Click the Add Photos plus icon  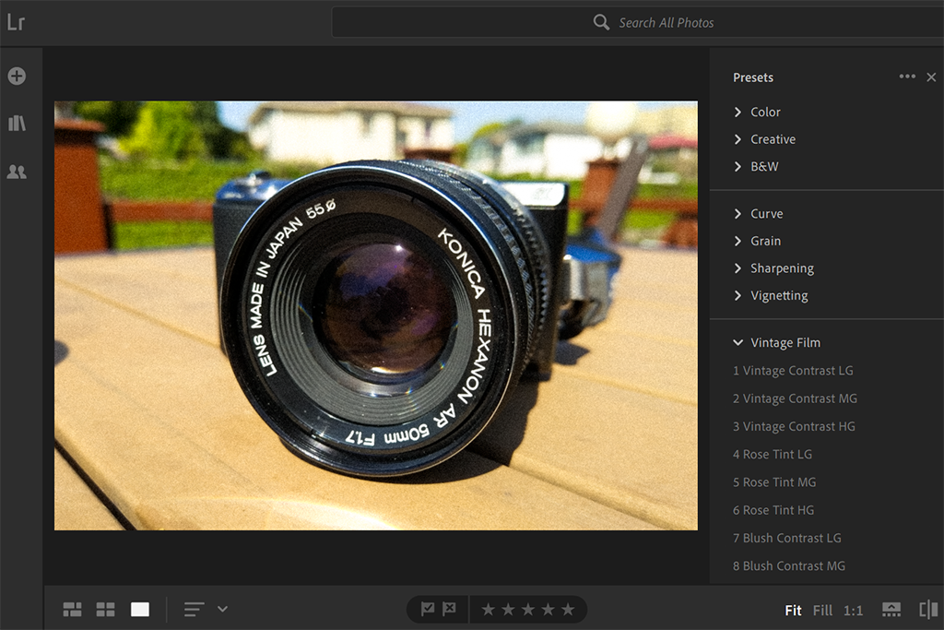pos(17,76)
